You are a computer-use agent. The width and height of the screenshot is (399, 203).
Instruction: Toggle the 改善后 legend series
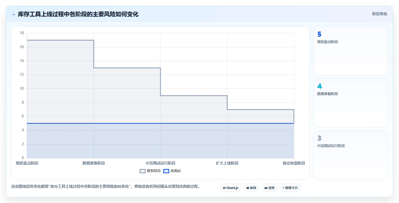click(172, 171)
